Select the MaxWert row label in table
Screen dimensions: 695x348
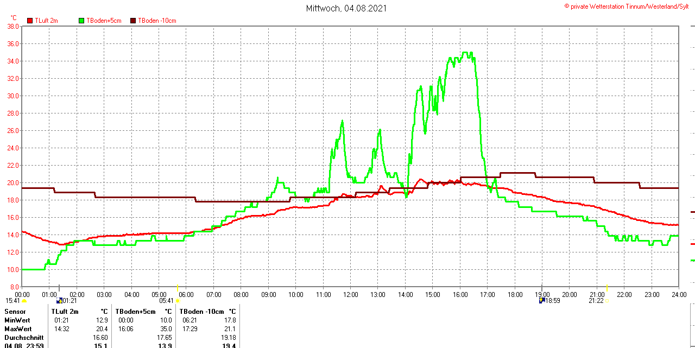[x=18, y=329]
